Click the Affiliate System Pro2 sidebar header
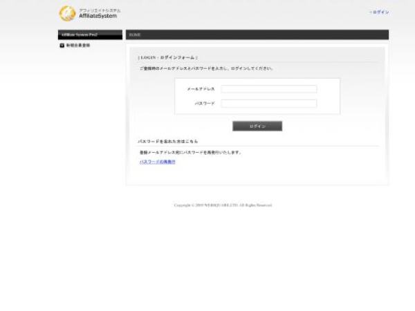 pos(90,35)
